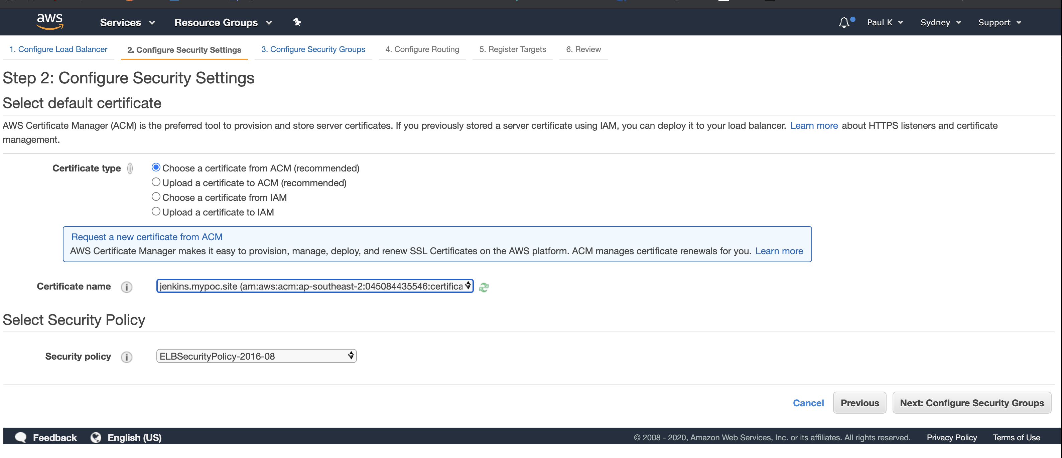Refresh the certificate list

[484, 287]
